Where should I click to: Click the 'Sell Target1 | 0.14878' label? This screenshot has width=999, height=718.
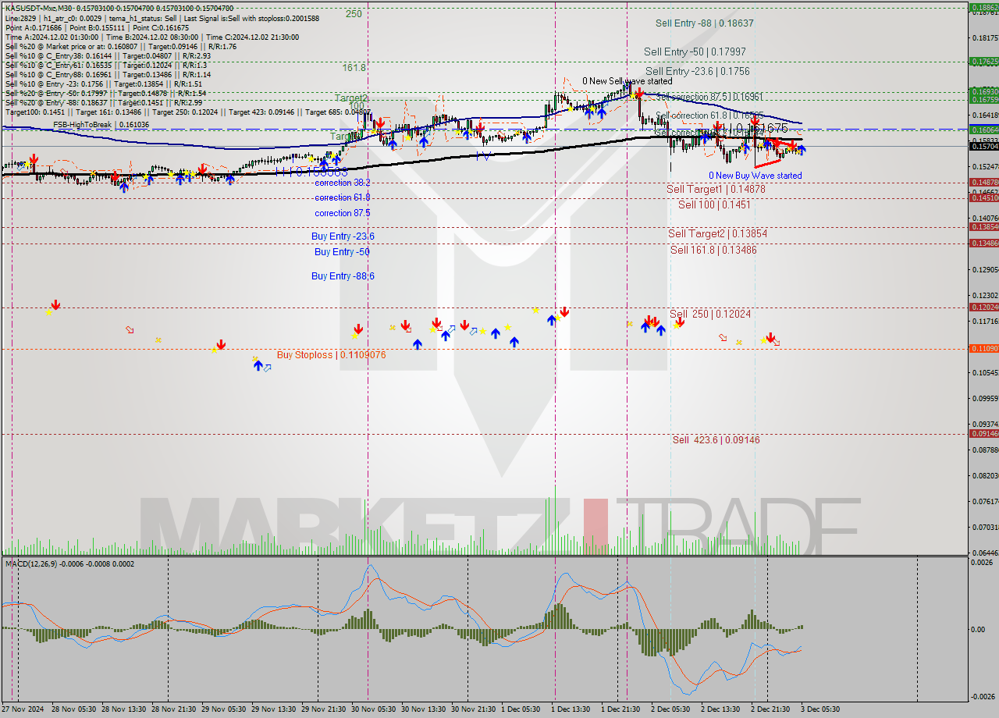[x=716, y=189]
